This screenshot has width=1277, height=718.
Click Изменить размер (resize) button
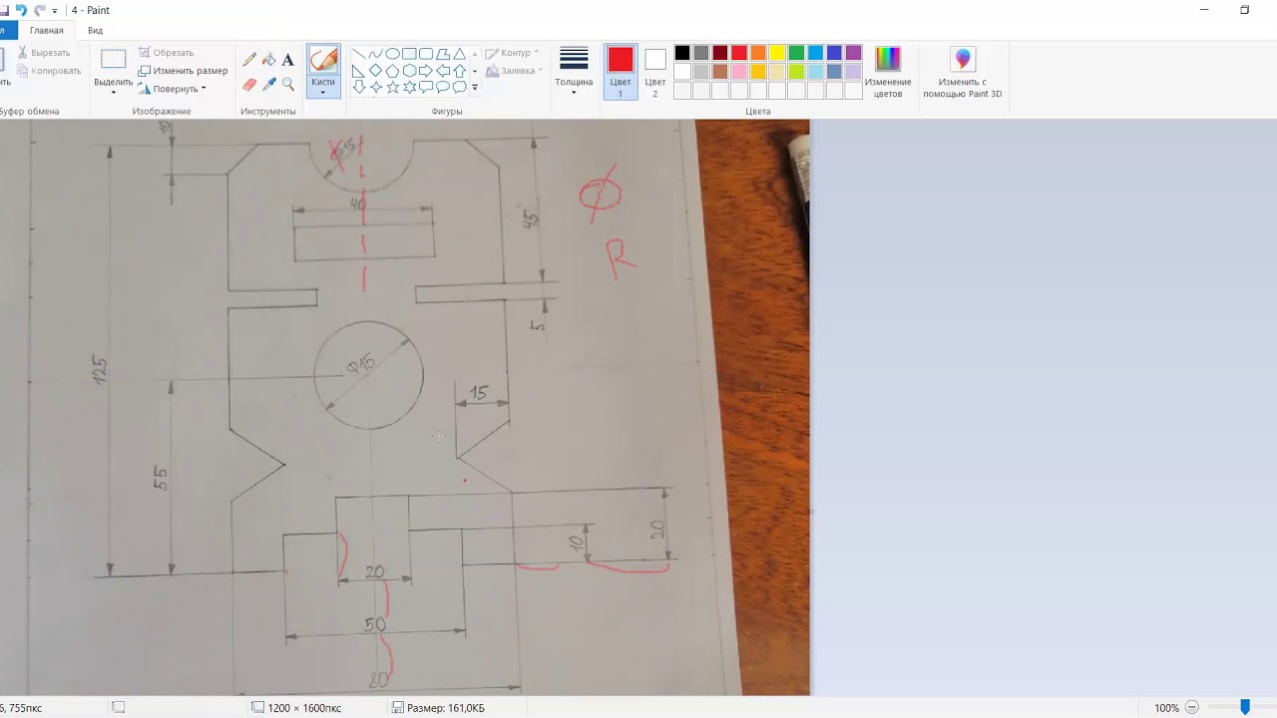(x=184, y=71)
